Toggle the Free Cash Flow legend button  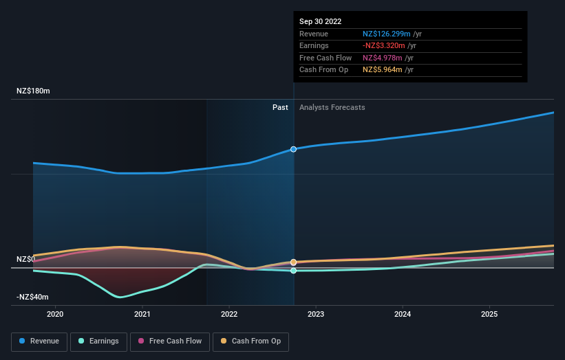tap(170, 341)
